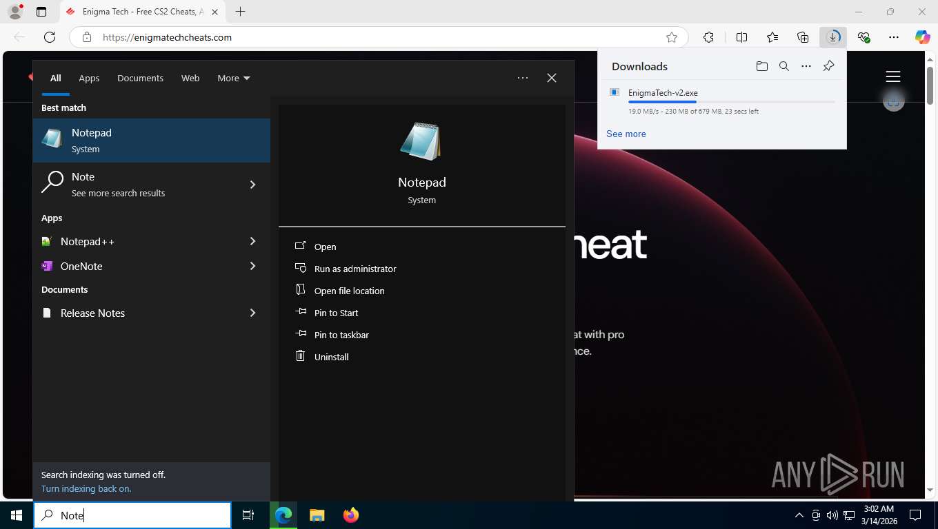
Task: Close the search panel
Action: click(x=552, y=78)
